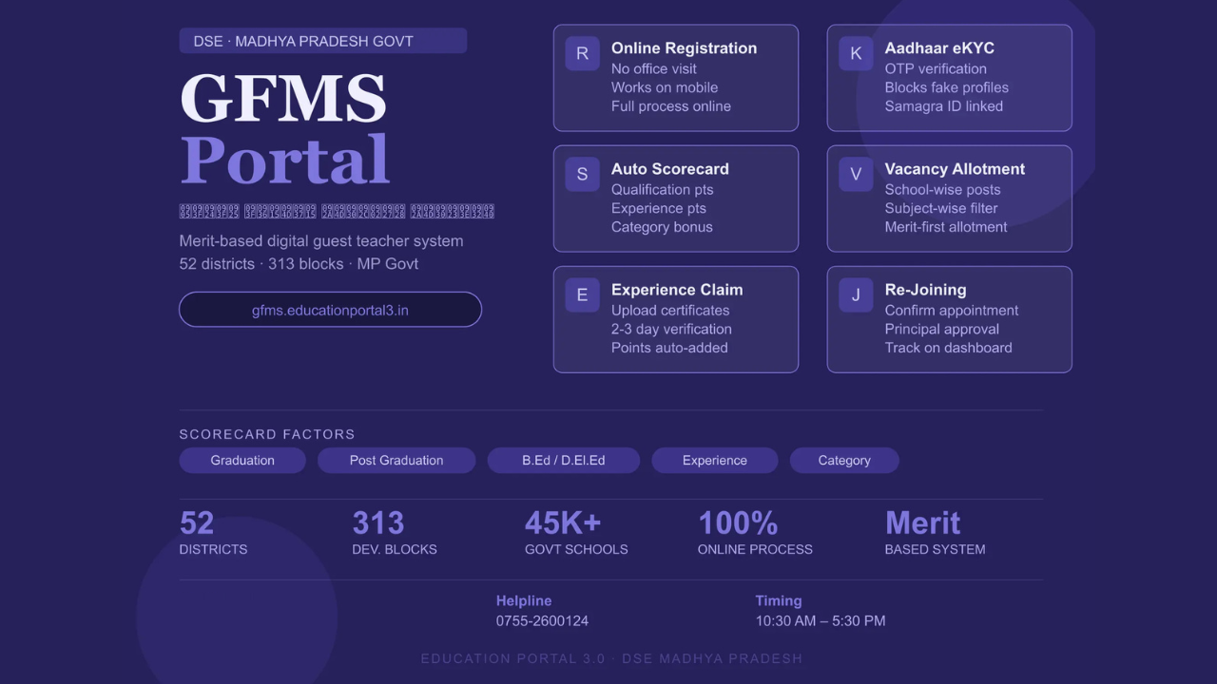Click the GOVT SCHOOLS label

[x=576, y=549]
